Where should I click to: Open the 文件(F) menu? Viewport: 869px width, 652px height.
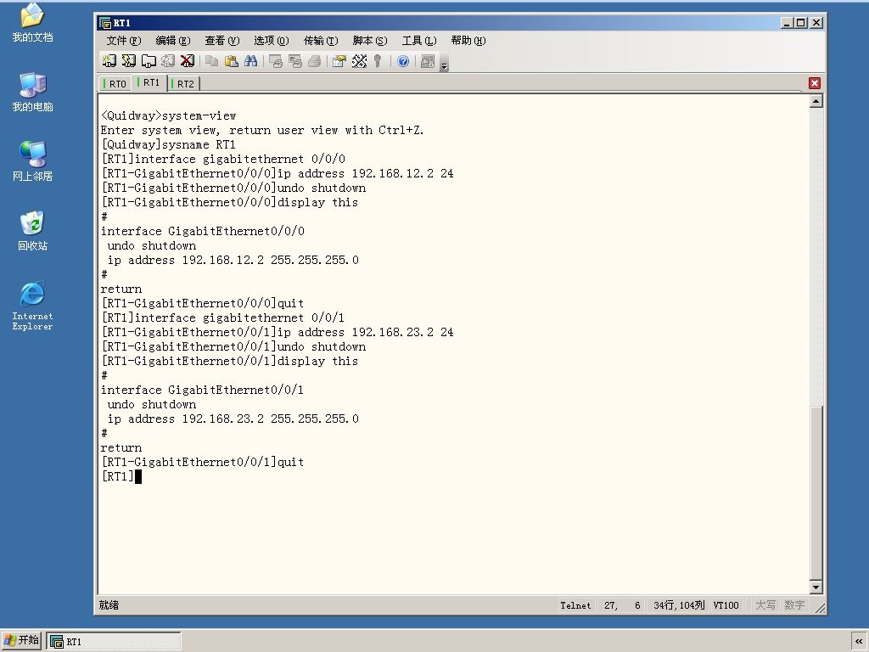(x=124, y=41)
